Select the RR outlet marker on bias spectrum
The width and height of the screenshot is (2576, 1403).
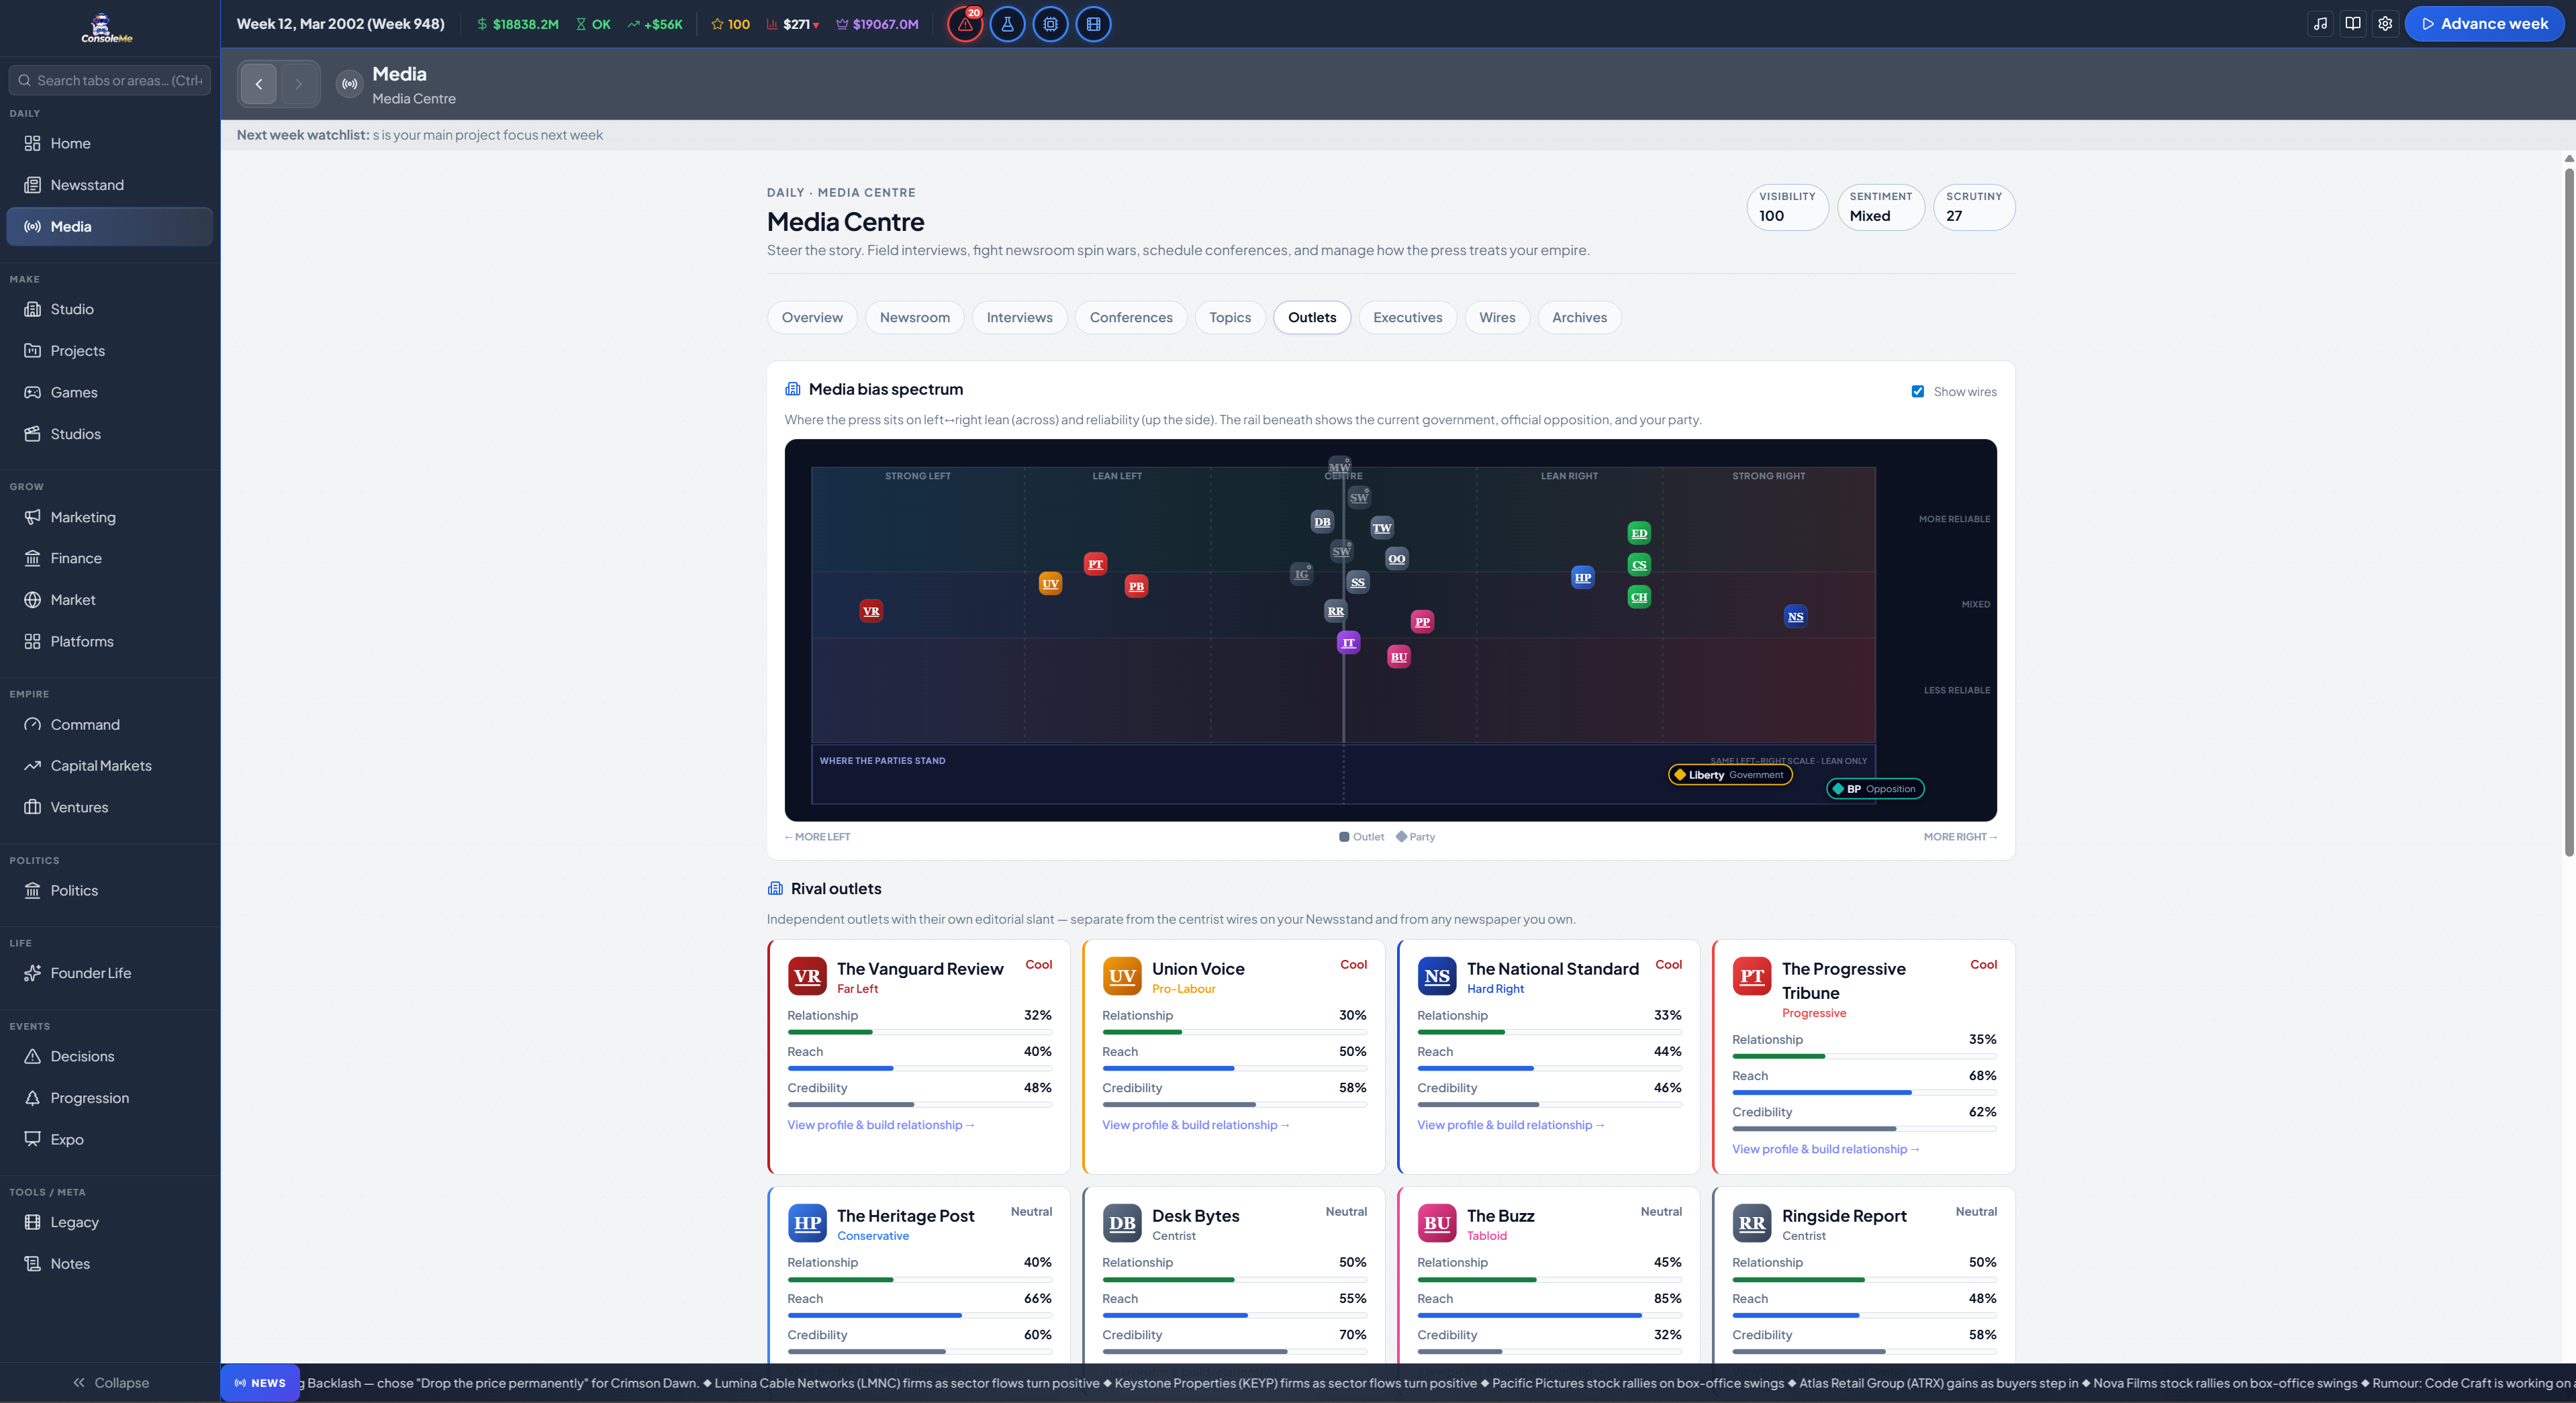1336,611
